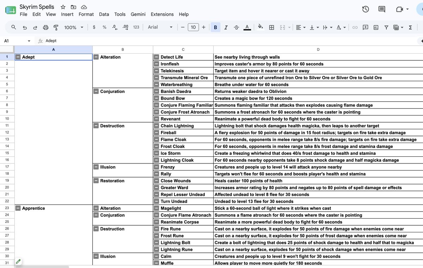
Task: Open horizontal align dropdown
Action: click(x=300, y=27)
